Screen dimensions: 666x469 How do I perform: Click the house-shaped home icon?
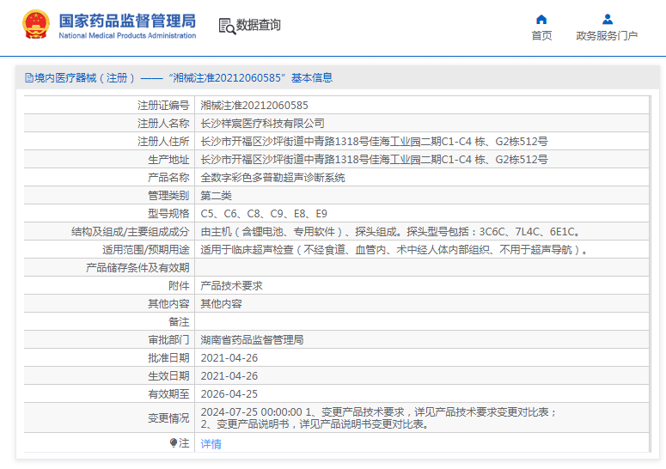(541, 19)
